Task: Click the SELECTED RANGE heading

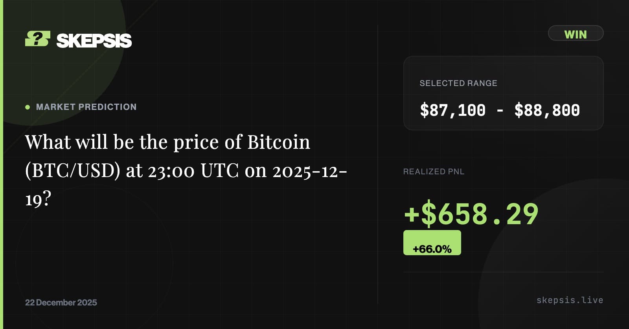Action: (458, 83)
